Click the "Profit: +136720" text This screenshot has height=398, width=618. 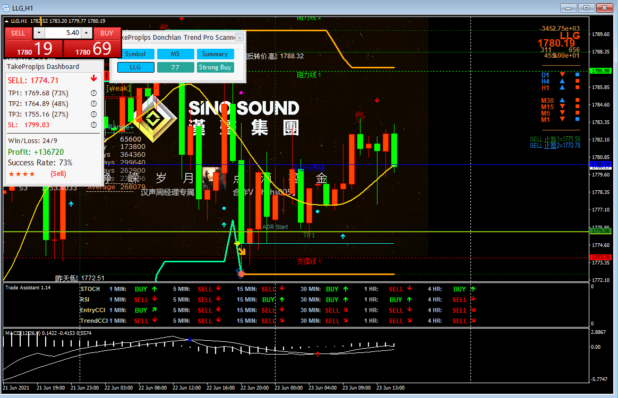pyautogui.click(x=36, y=152)
